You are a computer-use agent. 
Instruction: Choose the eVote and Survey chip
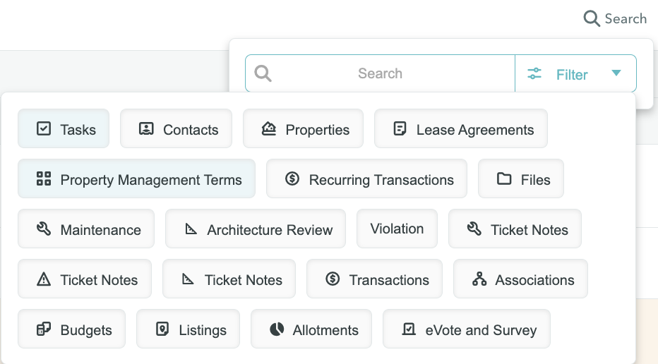pyautogui.click(x=466, y=329)
